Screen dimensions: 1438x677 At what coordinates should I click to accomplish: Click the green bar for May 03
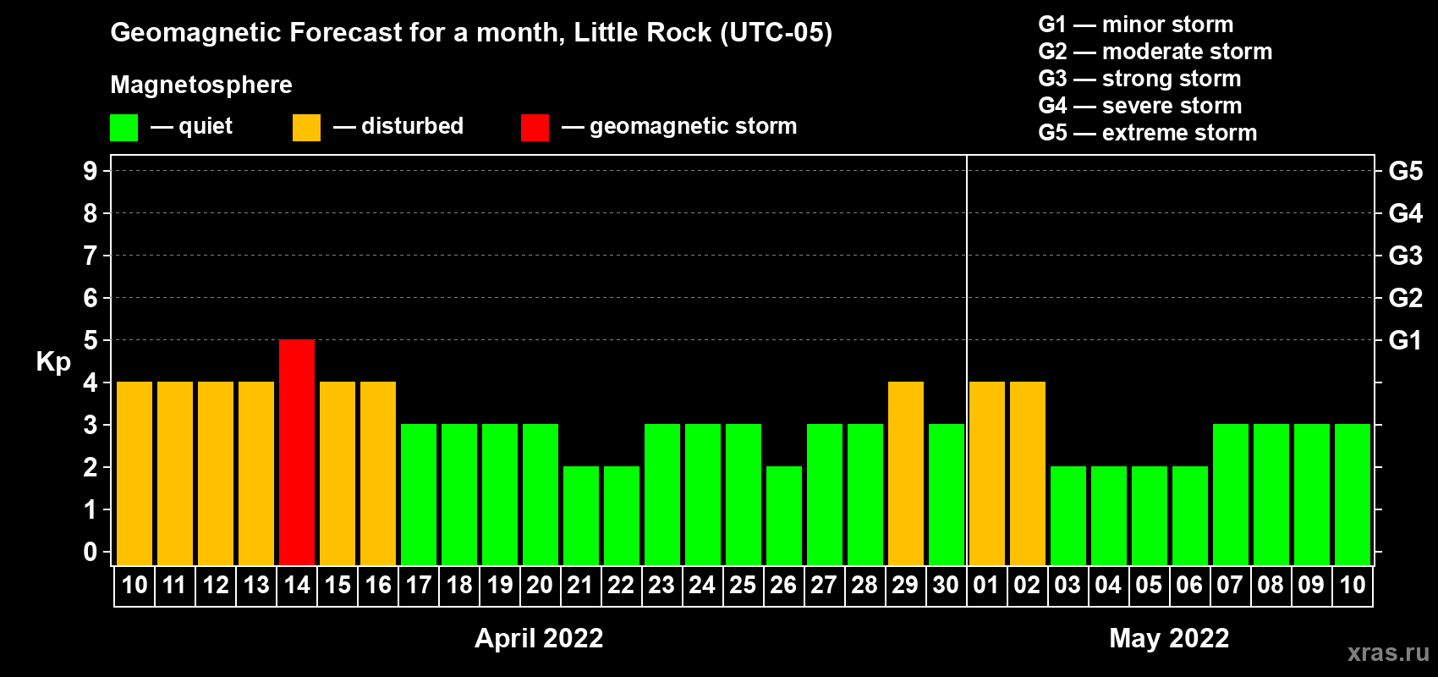(1068, 515)
